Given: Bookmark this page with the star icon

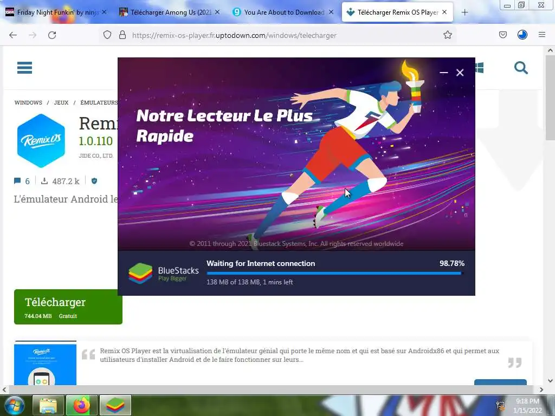Looking at the screenshot, I should (447, 35).
